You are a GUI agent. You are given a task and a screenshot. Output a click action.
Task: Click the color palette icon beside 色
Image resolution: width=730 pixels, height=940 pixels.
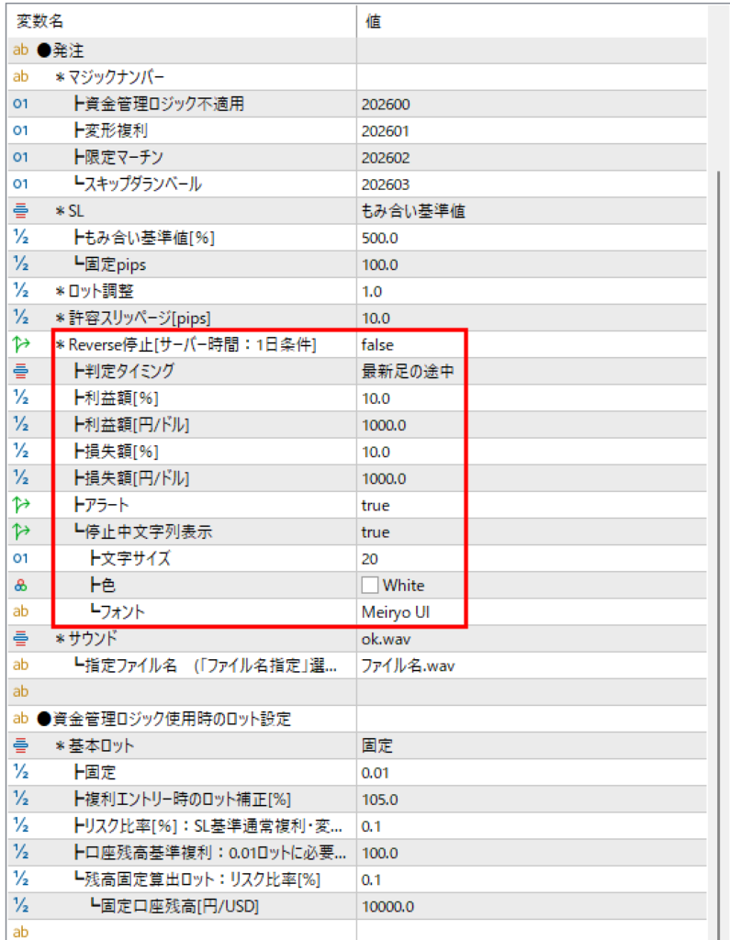coord(20,585)
